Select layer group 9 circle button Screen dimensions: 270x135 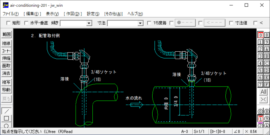click(266, 119)
